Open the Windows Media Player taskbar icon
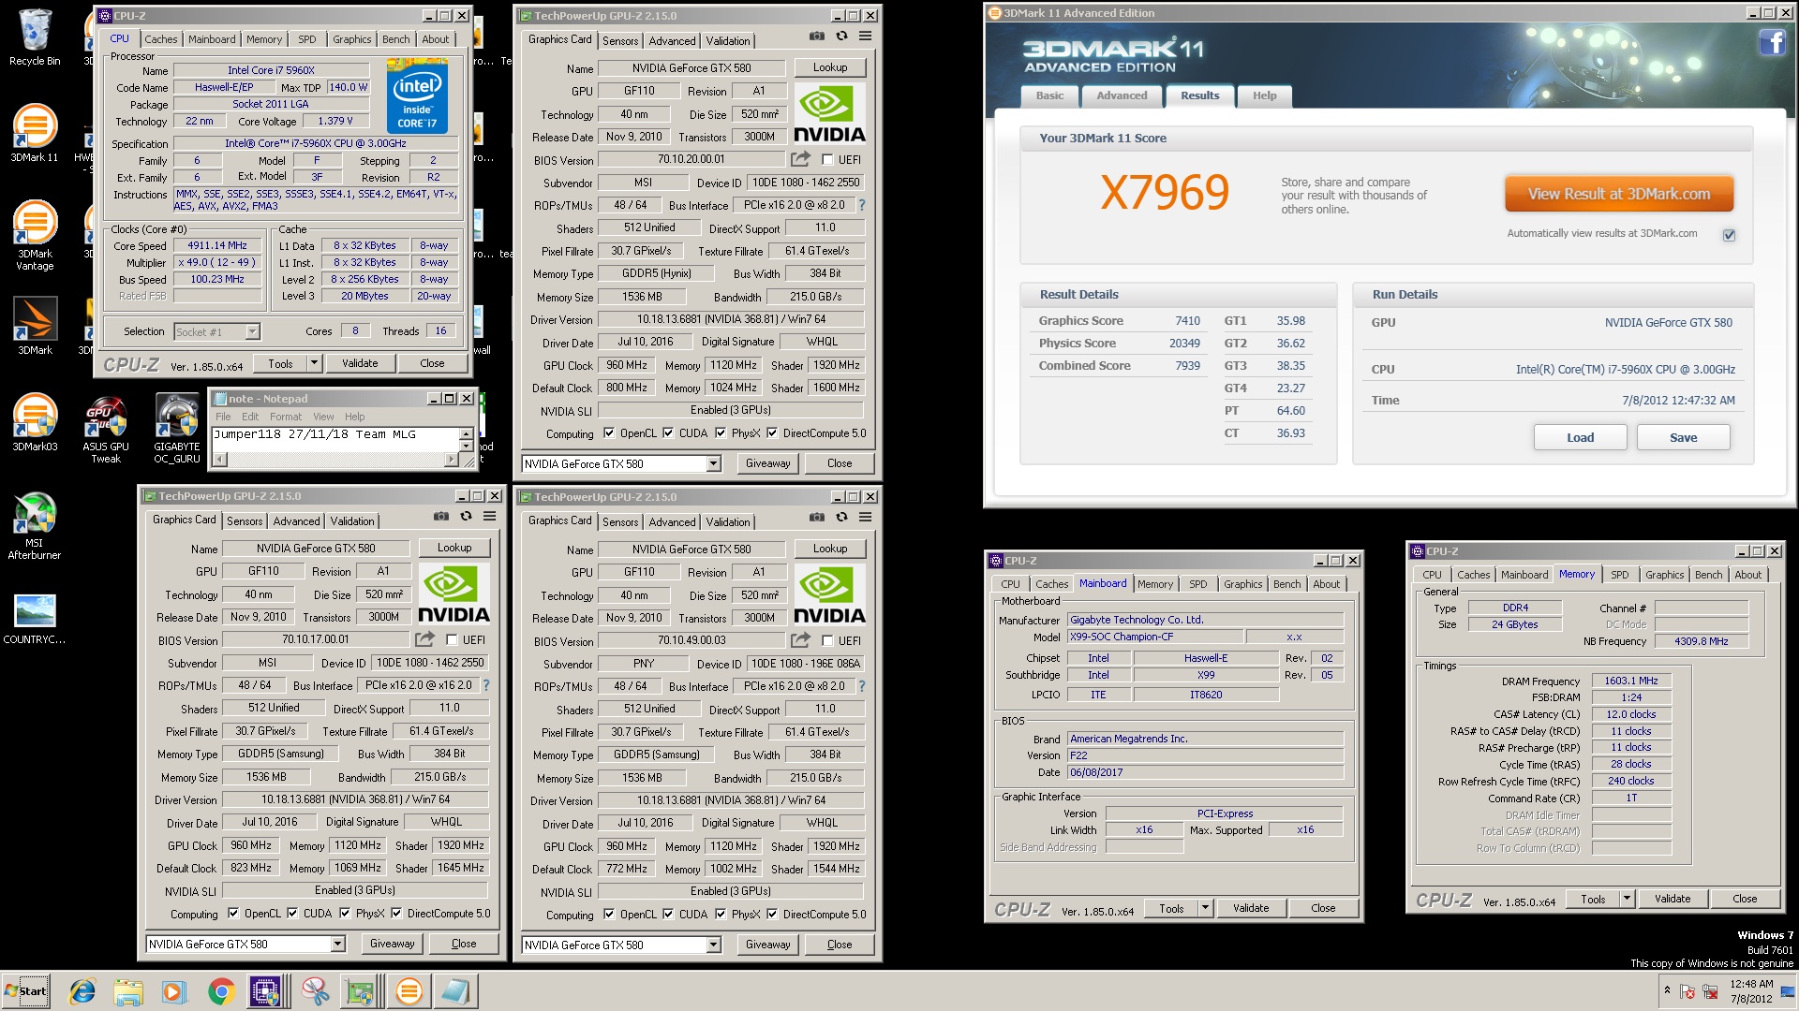The width and height of the screenshot is (1799, 1011). coord(174,991)
